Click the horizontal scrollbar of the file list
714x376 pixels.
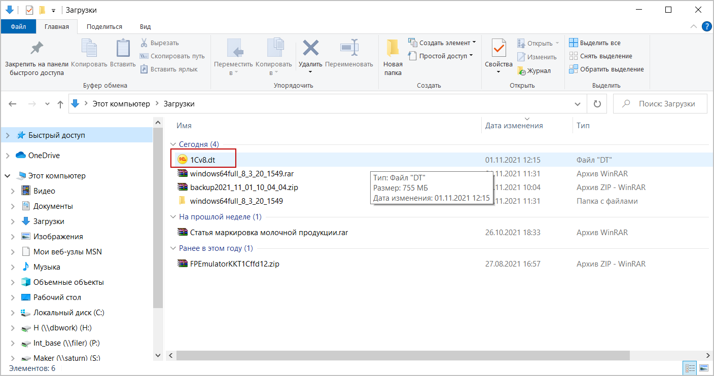click(402, 356)
